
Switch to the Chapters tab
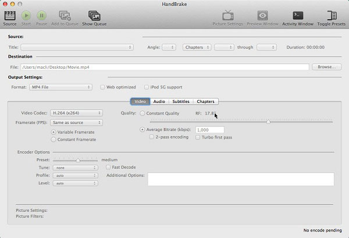point(206,101)
